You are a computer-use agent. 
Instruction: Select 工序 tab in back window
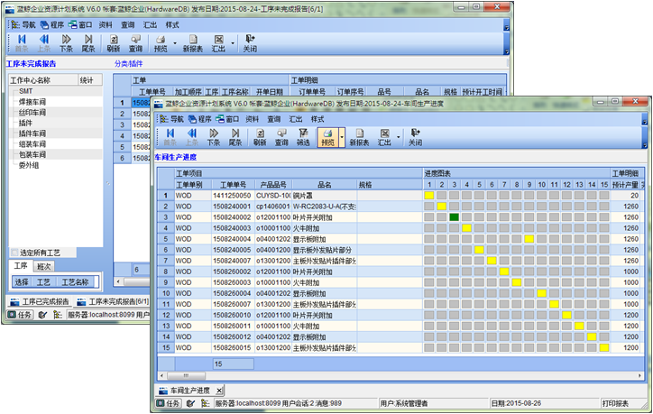coord(21,266)
